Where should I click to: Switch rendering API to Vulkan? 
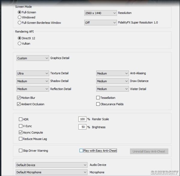[19, 43]
